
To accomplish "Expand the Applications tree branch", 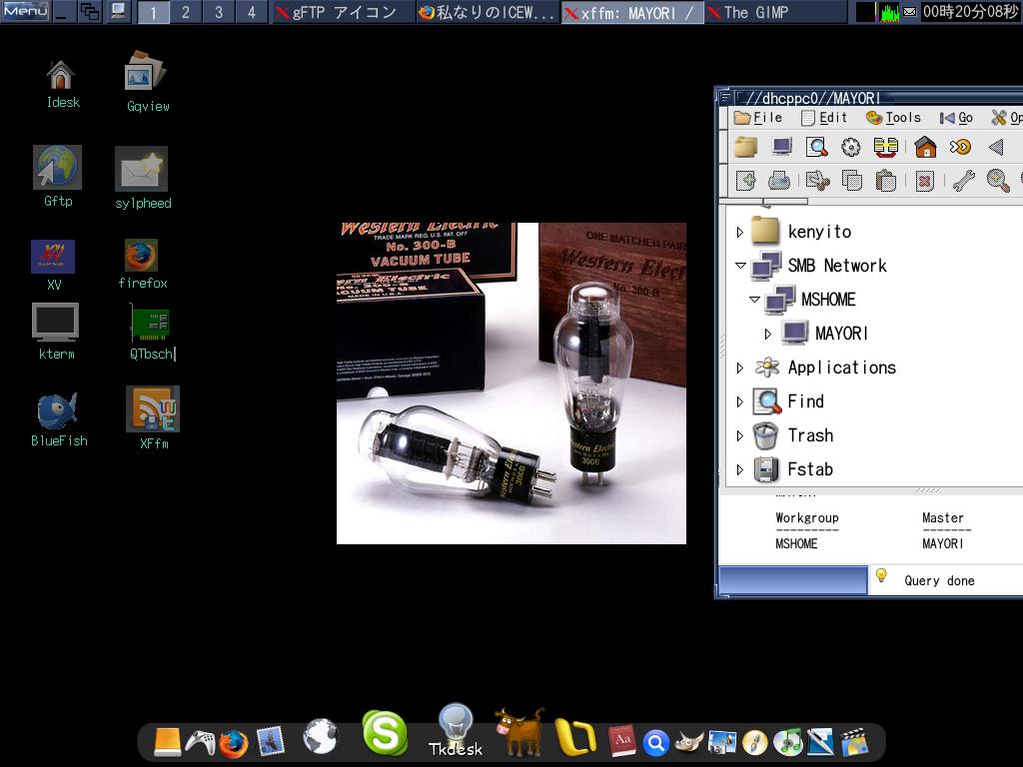I will [x=740, y=368].
